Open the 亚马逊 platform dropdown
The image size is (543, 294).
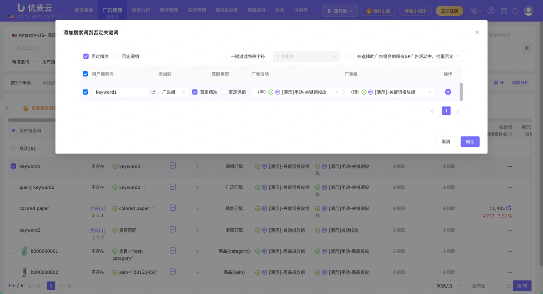[x=340, y=11]
